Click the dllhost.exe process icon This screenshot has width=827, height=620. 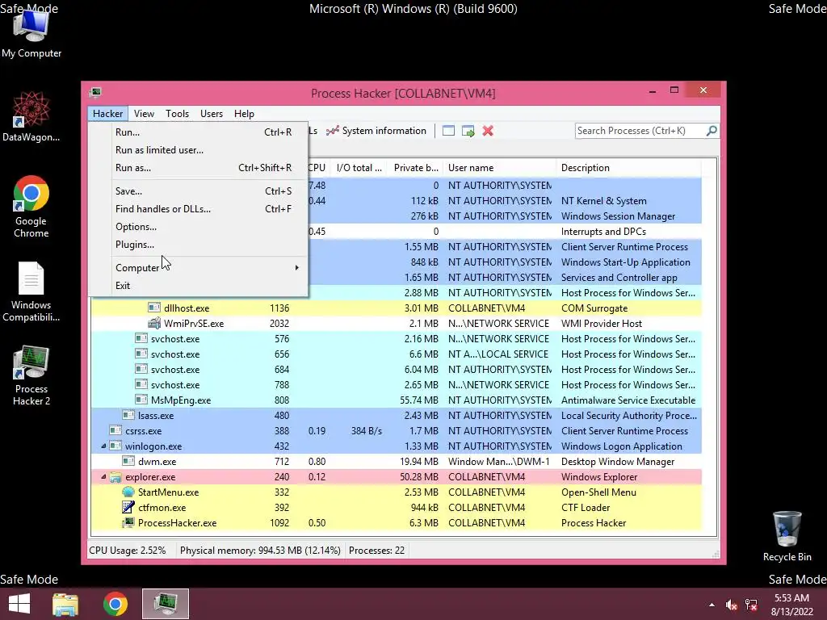[154, 308]
